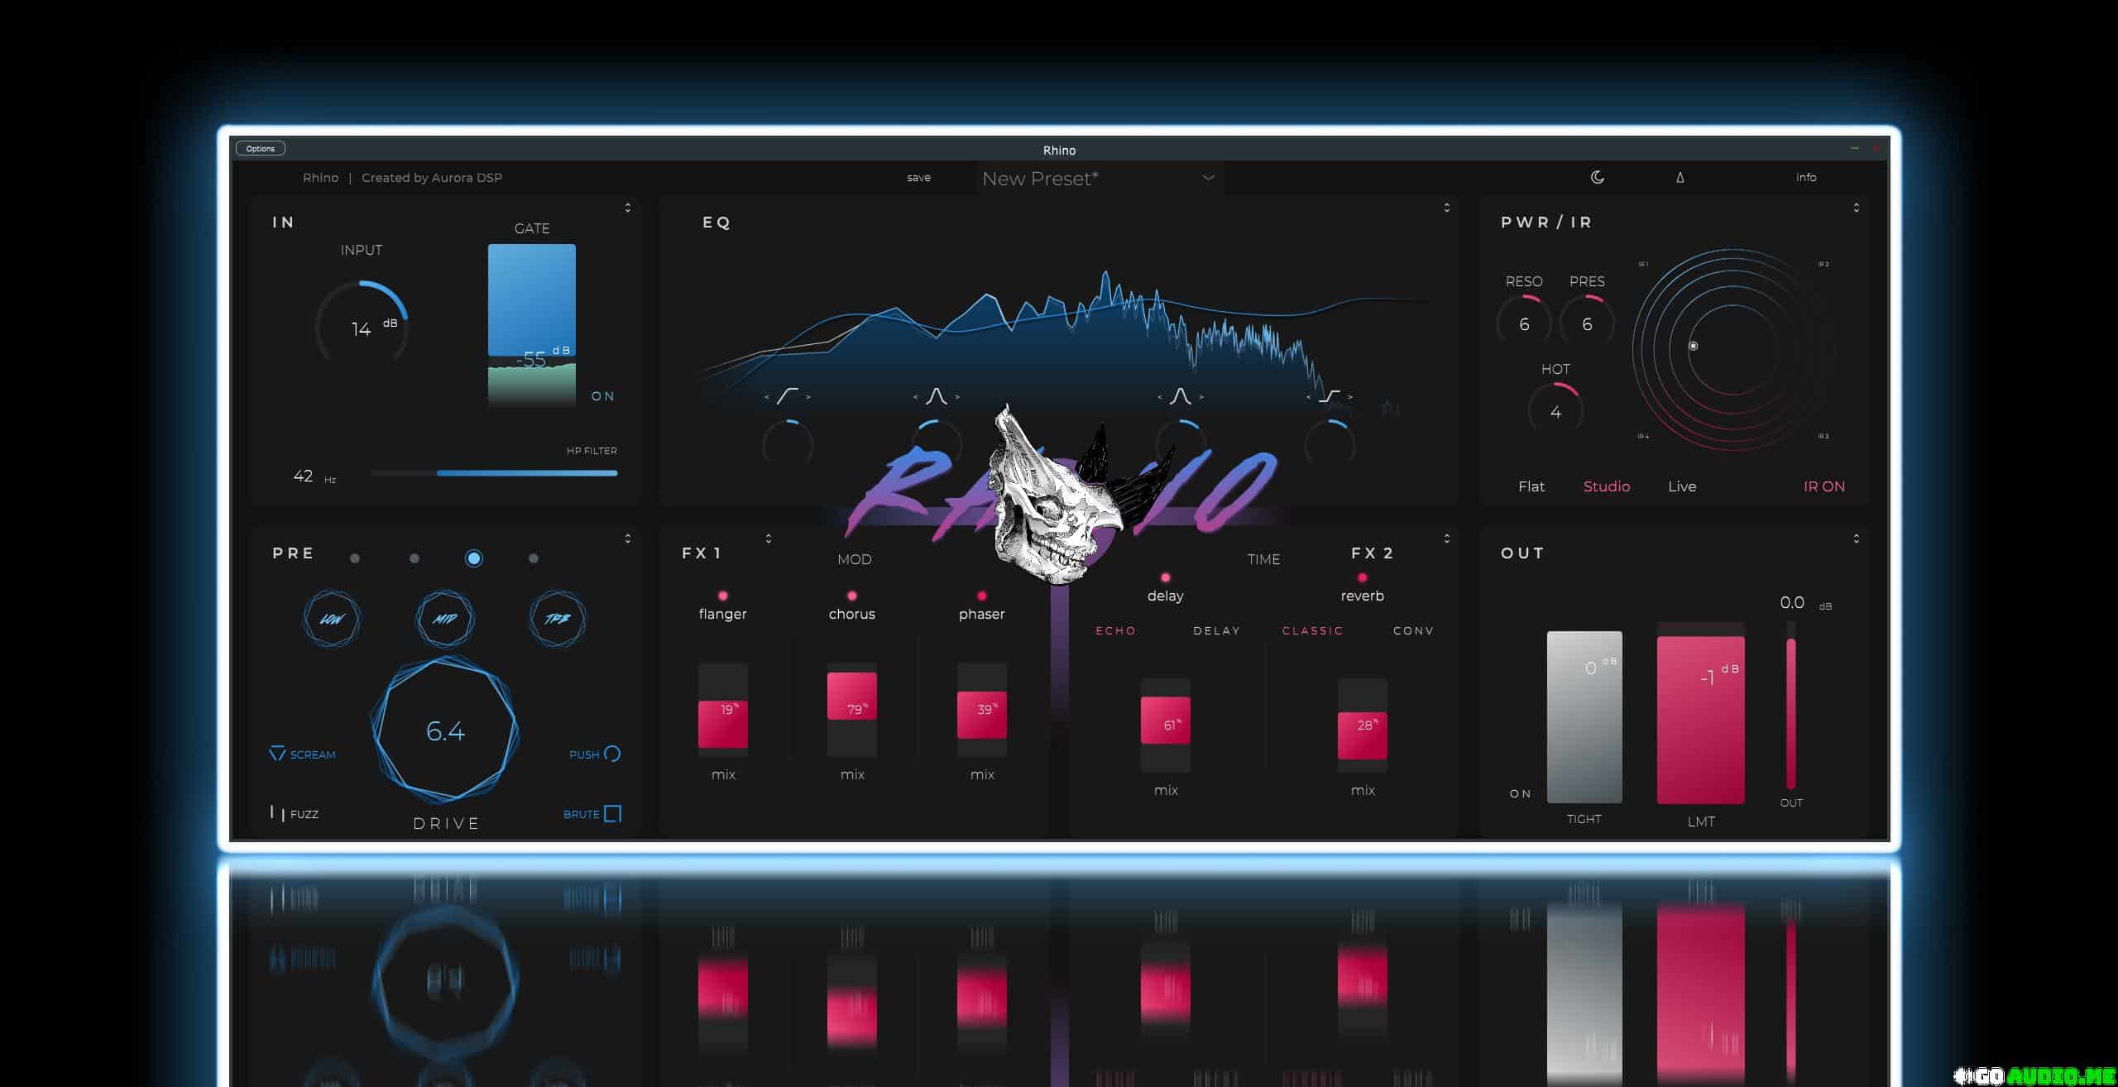Open the tuner metronome icon

(1680, 177)
